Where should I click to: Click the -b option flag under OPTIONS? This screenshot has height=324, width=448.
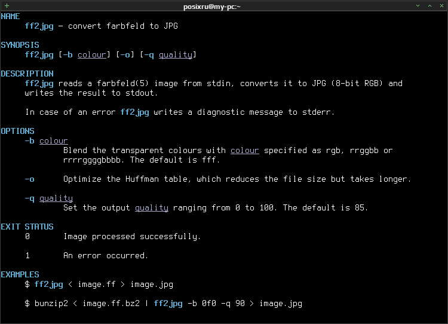(x=29, y=140)
